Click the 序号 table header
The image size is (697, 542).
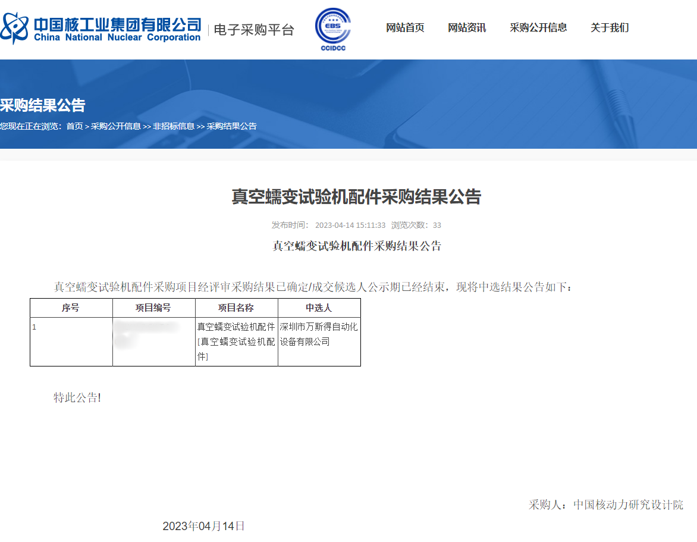[x=71, y=308]
